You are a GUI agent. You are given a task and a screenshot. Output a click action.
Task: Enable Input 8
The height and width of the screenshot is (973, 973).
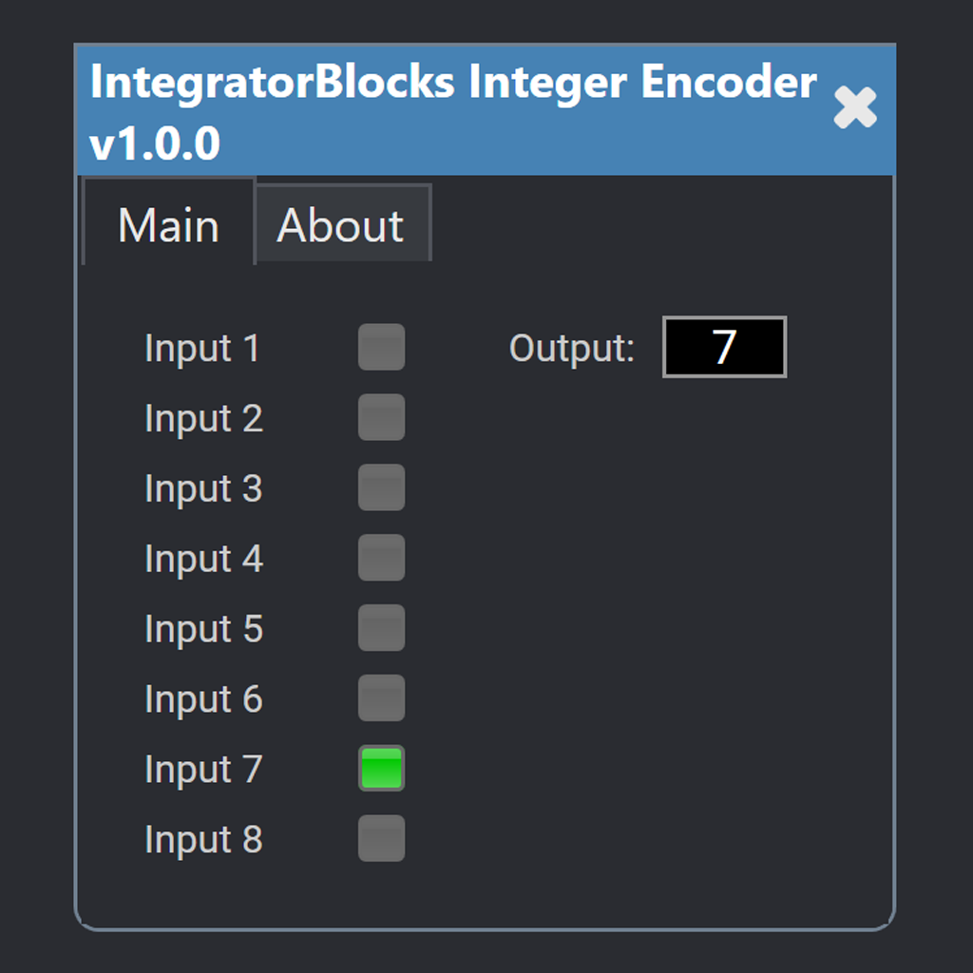[x=381, y=839]
